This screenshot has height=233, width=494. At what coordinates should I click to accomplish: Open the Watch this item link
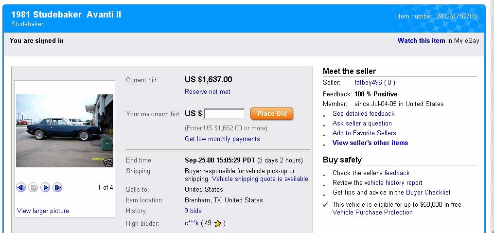(421, 41)
